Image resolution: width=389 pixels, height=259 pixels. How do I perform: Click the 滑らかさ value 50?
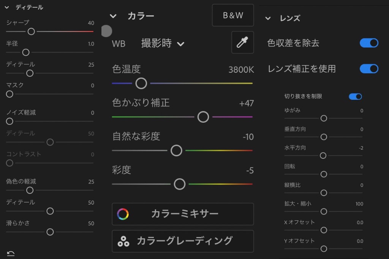coord(91,224)
